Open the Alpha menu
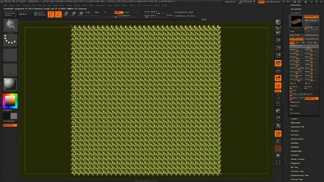Image resolution: width=324 pixels, height=182 pixels. 5,6
